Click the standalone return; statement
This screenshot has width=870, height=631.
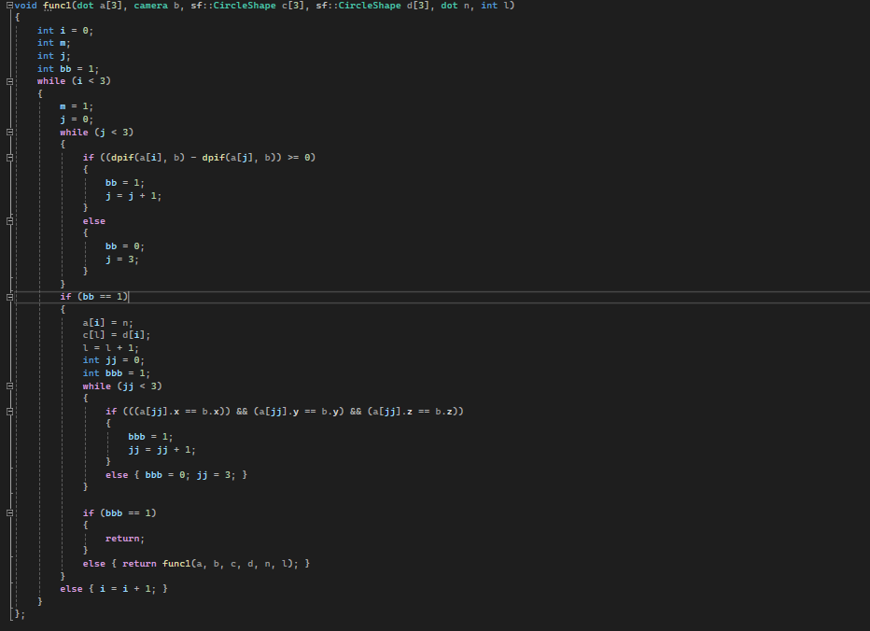tap(125, 539)
